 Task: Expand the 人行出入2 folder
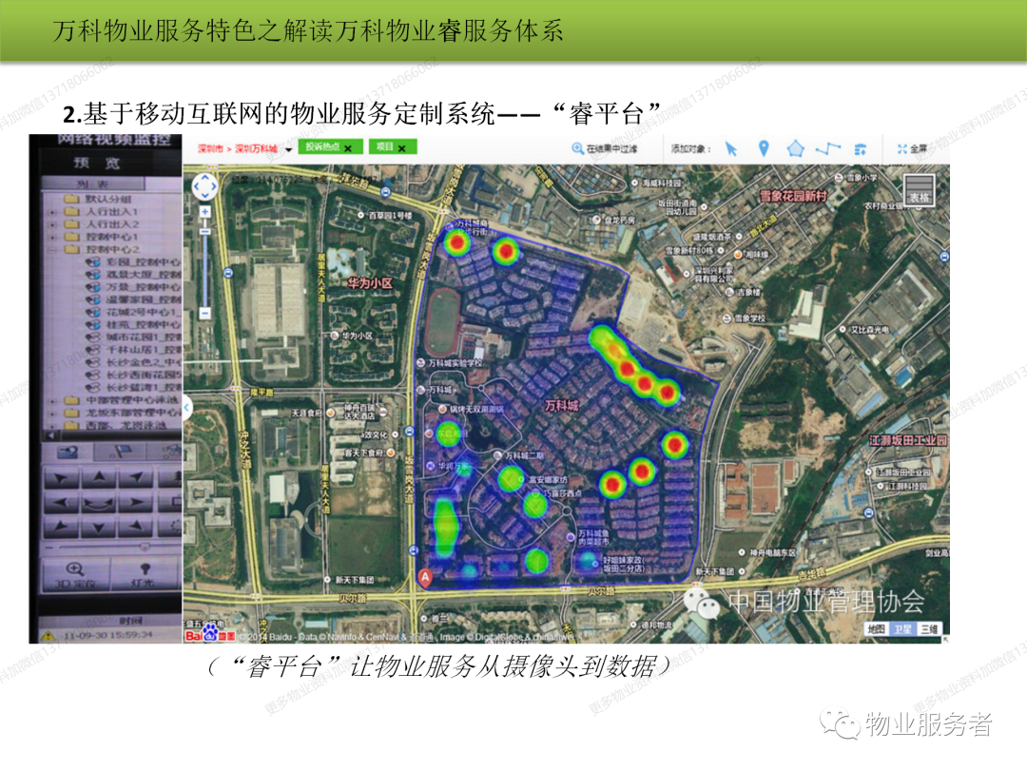click(51, 224)
